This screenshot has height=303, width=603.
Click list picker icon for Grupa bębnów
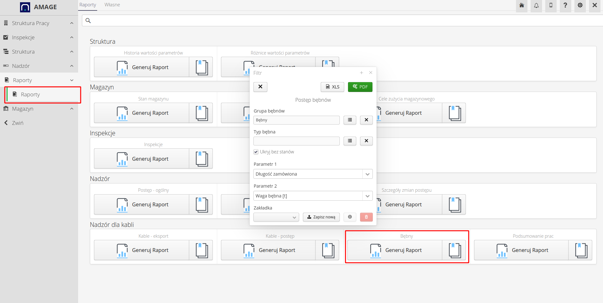350,120
